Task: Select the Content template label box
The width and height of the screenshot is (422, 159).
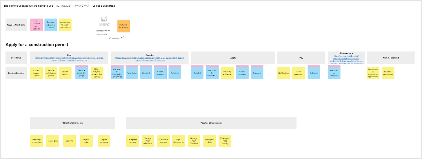Action: [x=16, y=73]
